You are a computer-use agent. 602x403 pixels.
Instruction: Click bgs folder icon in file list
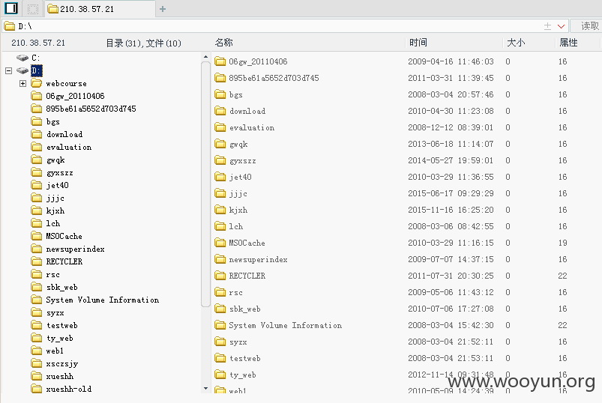tap(220, 94)
